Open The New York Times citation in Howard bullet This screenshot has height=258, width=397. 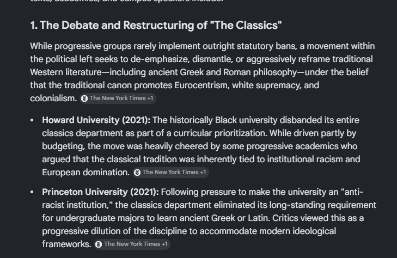pyautogui.click(x=170, y=173)
